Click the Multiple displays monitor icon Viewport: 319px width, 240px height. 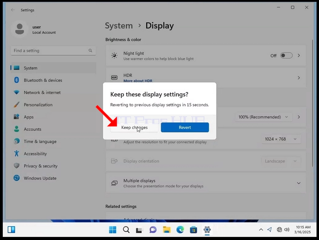tap(114, 183)
